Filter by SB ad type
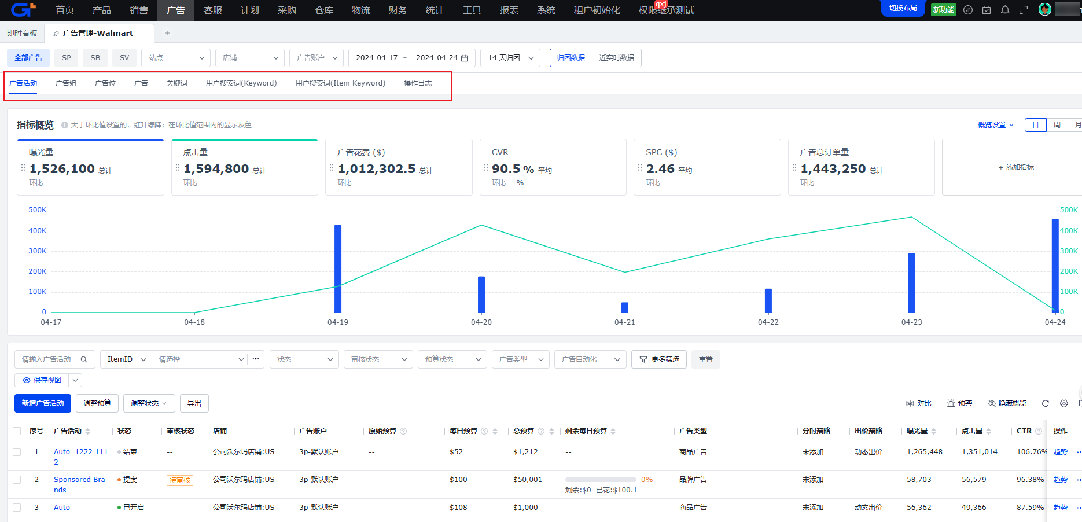 95,58
